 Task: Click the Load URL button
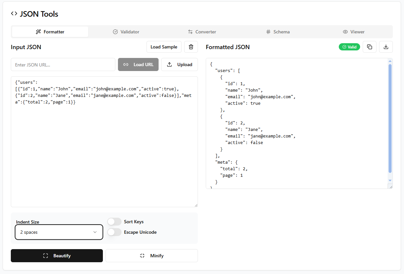coord(138,64)
